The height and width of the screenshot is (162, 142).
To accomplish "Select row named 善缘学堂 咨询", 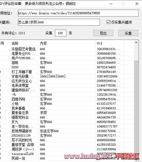I will click(67, 145).
